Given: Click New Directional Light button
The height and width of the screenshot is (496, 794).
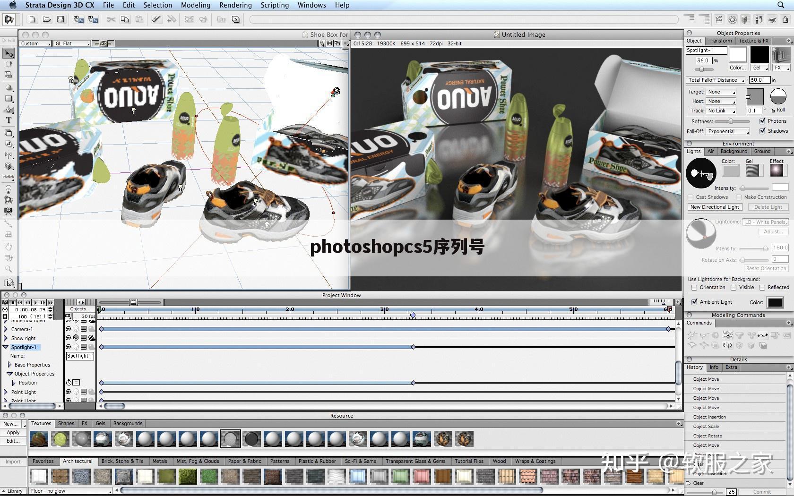Looking at the screenshot, I should tap(715, 207).
